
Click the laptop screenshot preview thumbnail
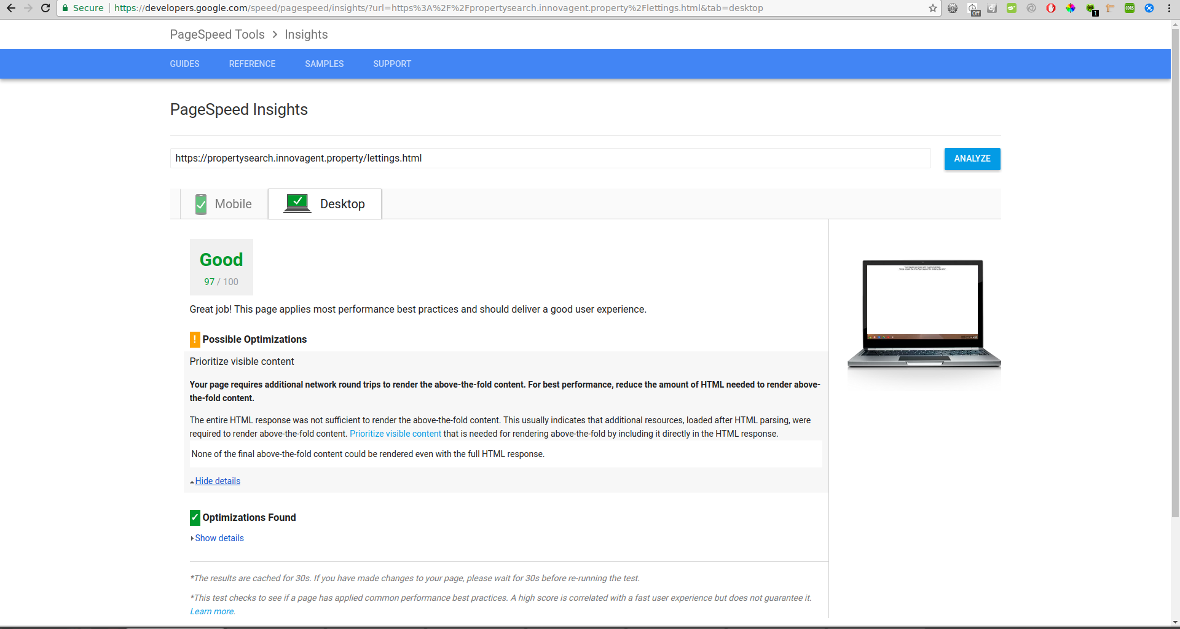click(924, 313)
